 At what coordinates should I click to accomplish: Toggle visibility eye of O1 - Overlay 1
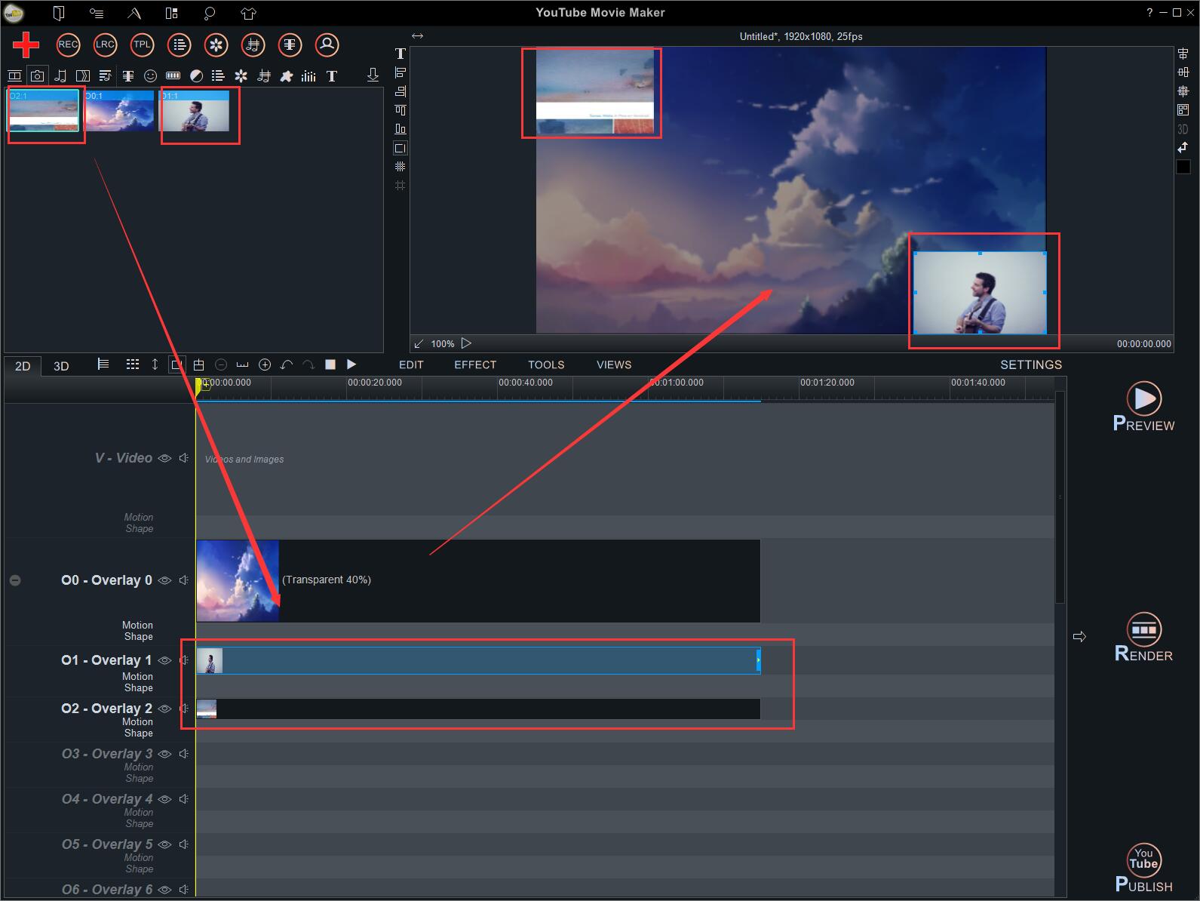[164, 660]
